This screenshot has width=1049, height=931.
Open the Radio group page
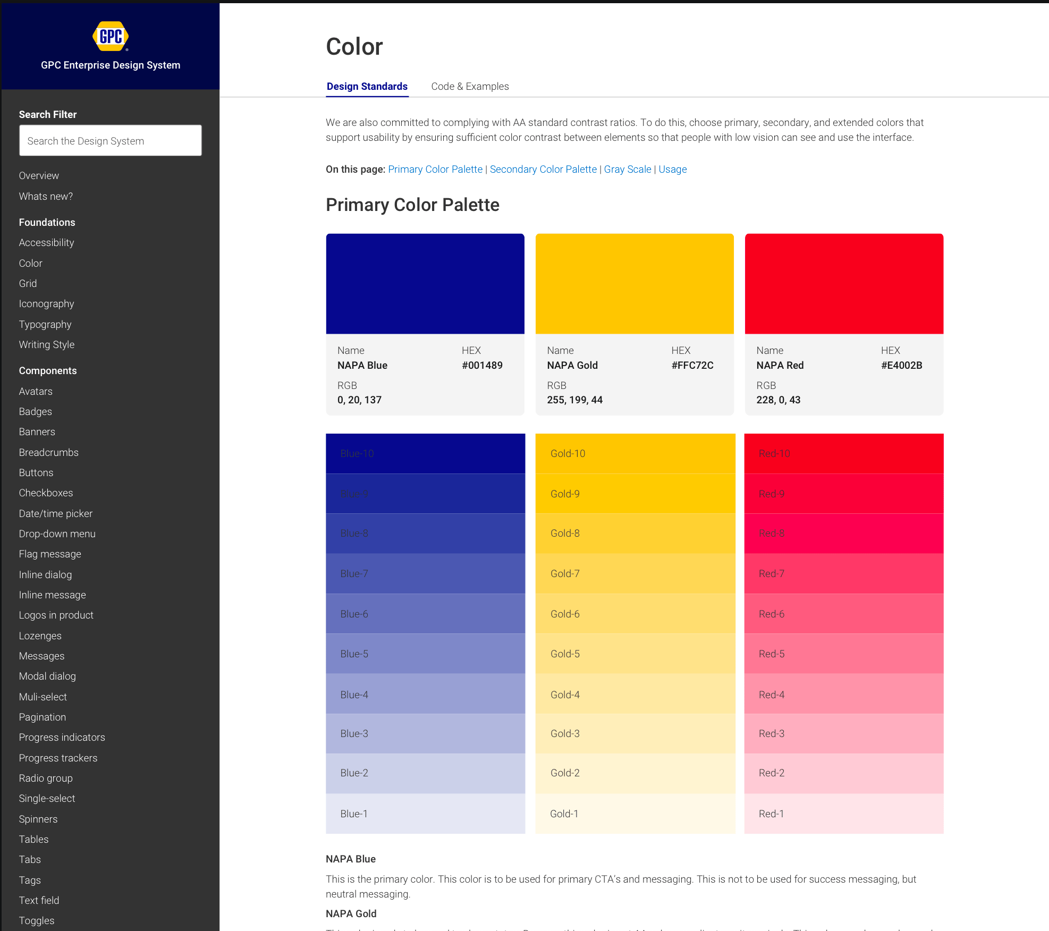pos(46,778)
